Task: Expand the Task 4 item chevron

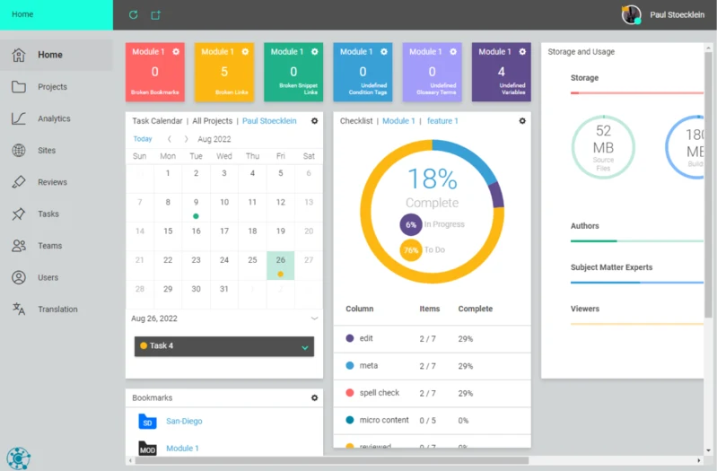Action: [x=304, y=347]
